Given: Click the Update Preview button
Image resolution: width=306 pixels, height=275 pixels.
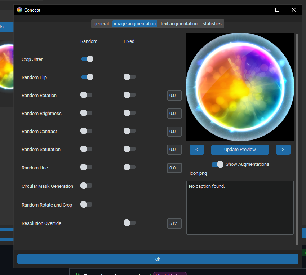Looking at the screenshot, I should point(240,150).
